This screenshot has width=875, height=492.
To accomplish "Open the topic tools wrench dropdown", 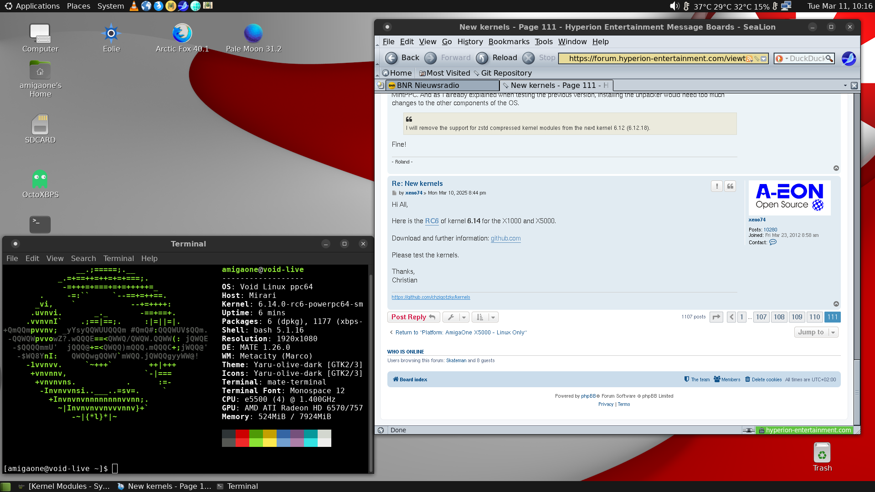I will [456, 317].
